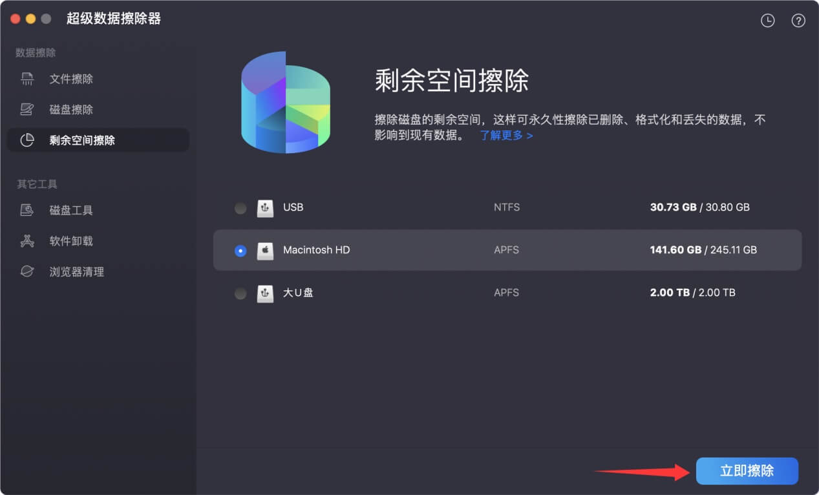Image resolution: width=819 pixels, height=495 pixels.
Task: Open the history clock icon top right
Action: [767, 20]
